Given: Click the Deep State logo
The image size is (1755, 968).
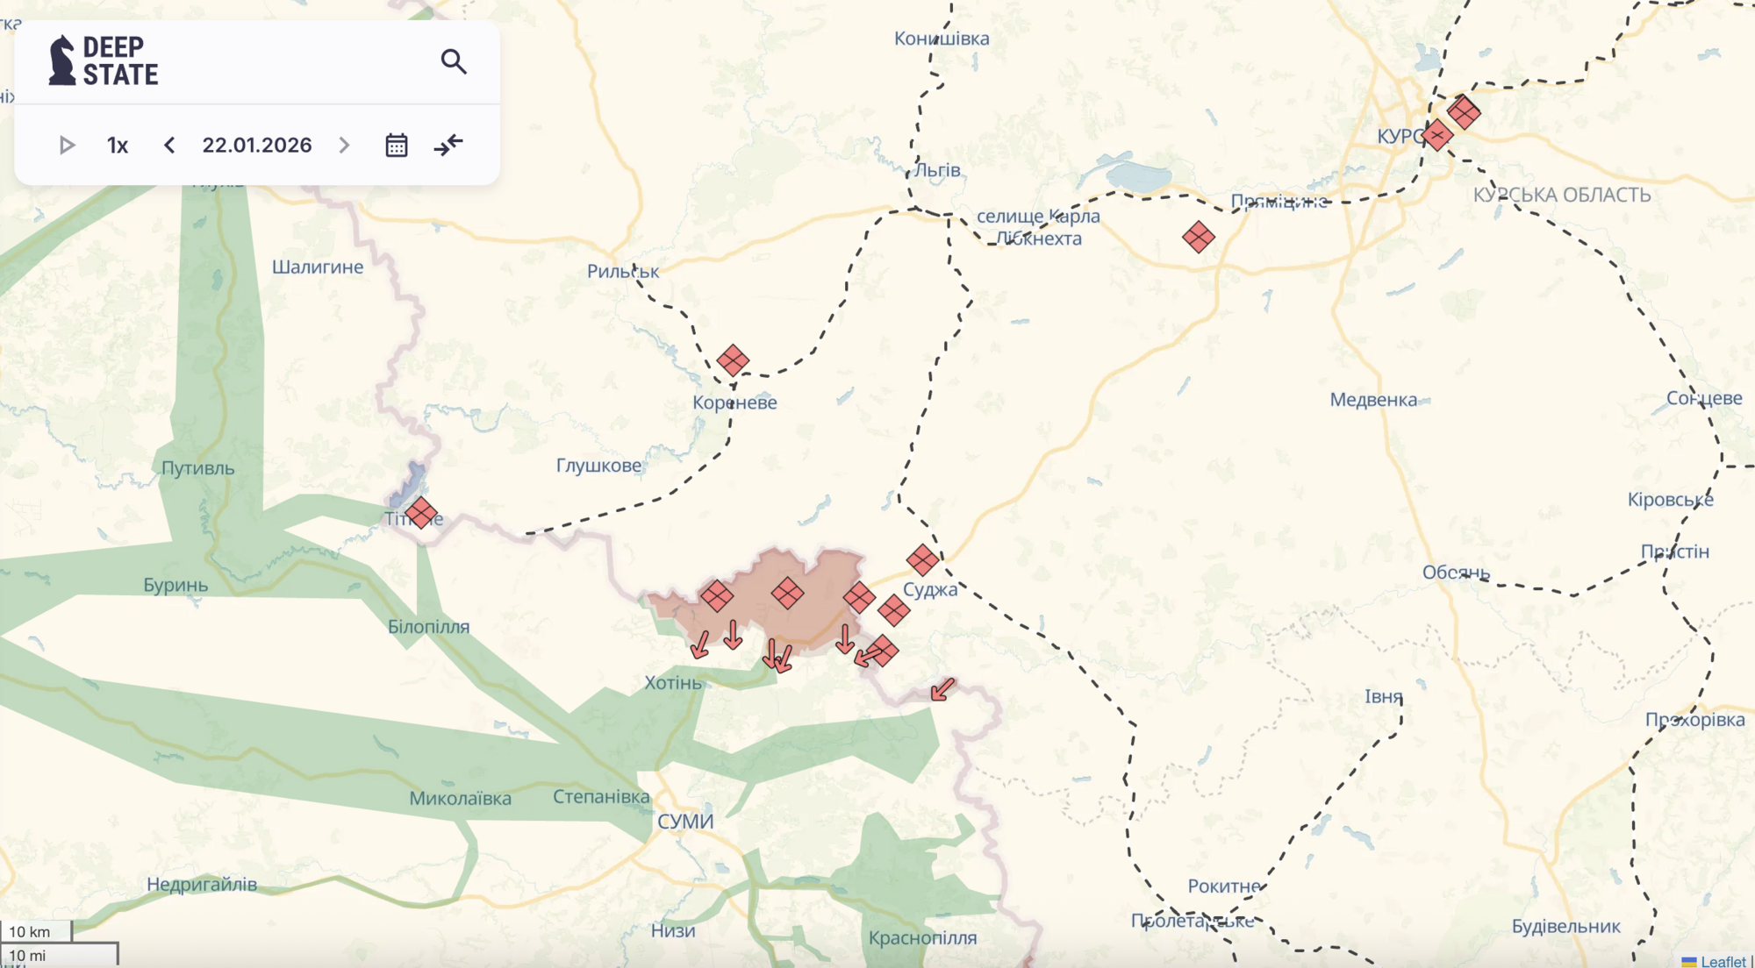Looking at the screenshot, I should [x=104, y=60].
